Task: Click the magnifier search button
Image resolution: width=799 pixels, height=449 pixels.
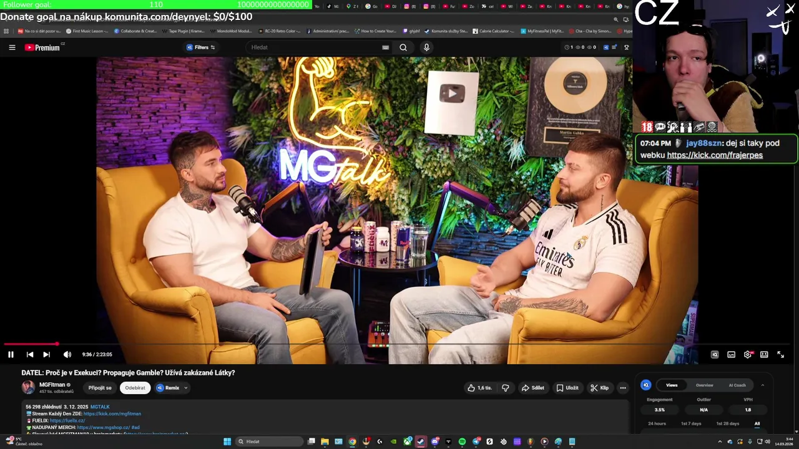Action: coord(403,47)
